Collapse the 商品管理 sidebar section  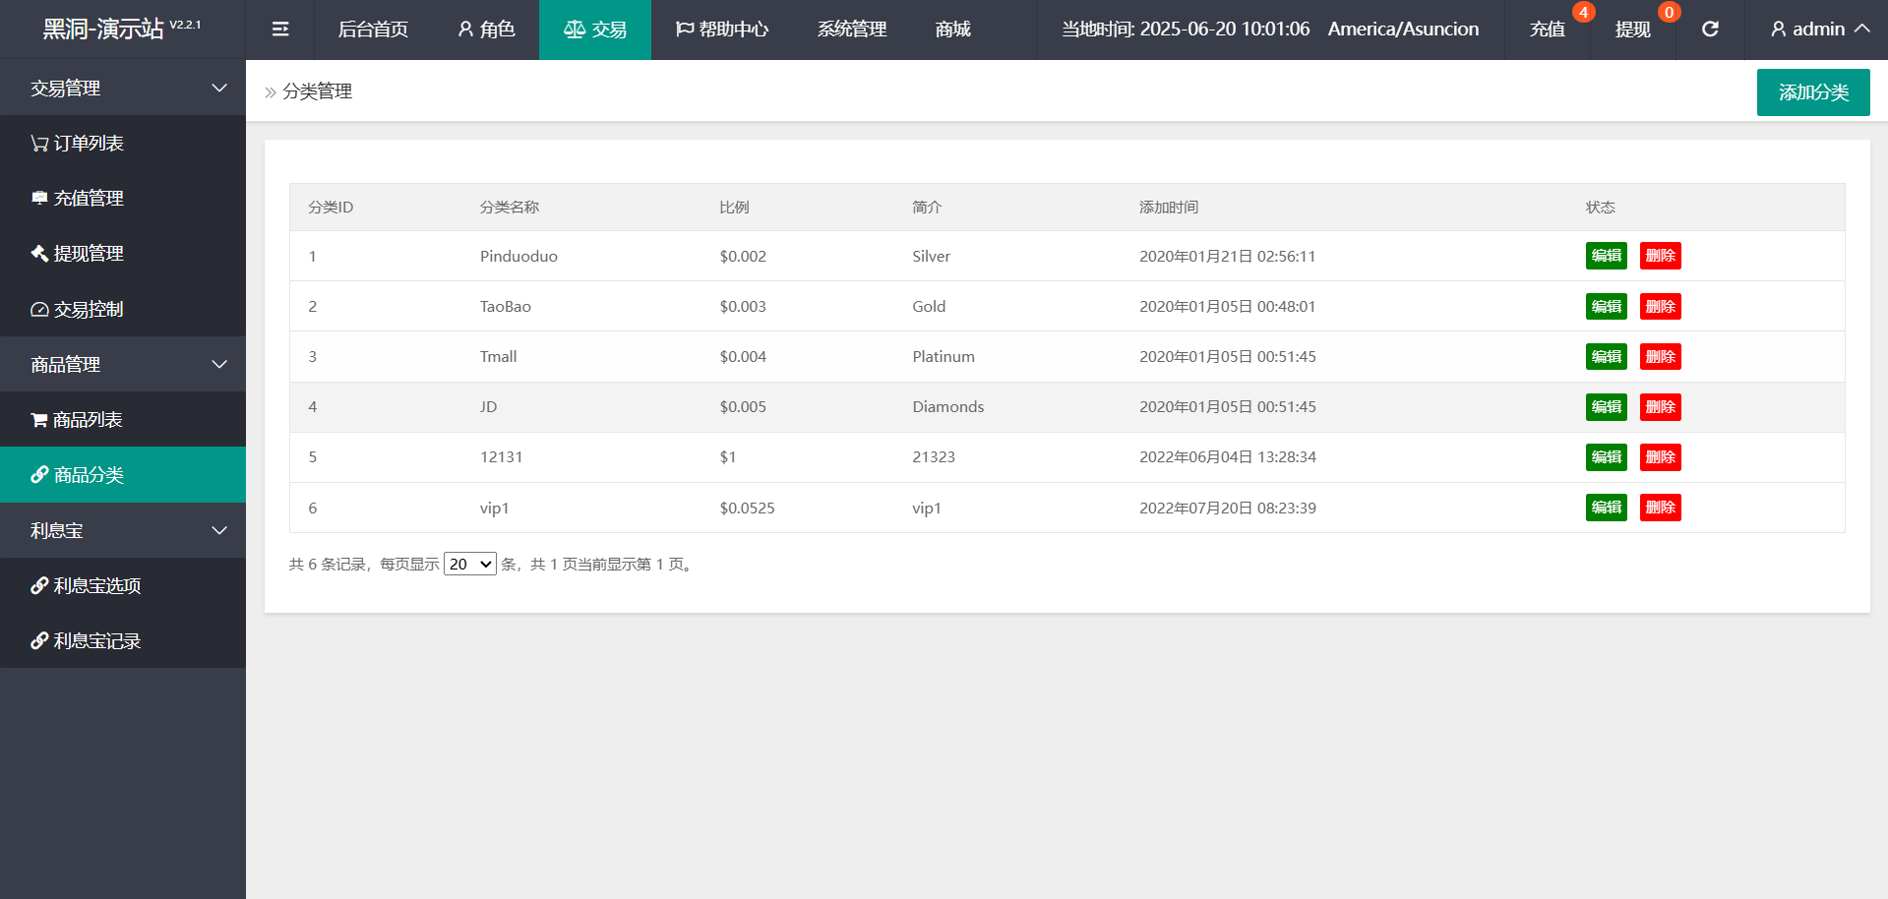point(123,365)
